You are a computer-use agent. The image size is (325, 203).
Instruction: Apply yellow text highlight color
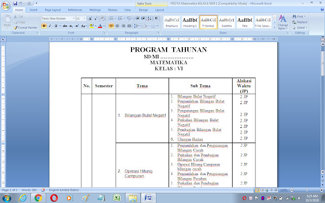point(91,26)
